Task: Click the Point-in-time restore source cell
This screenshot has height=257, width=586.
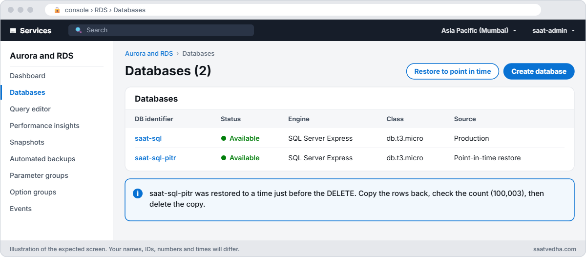Action: pos(487,158)
